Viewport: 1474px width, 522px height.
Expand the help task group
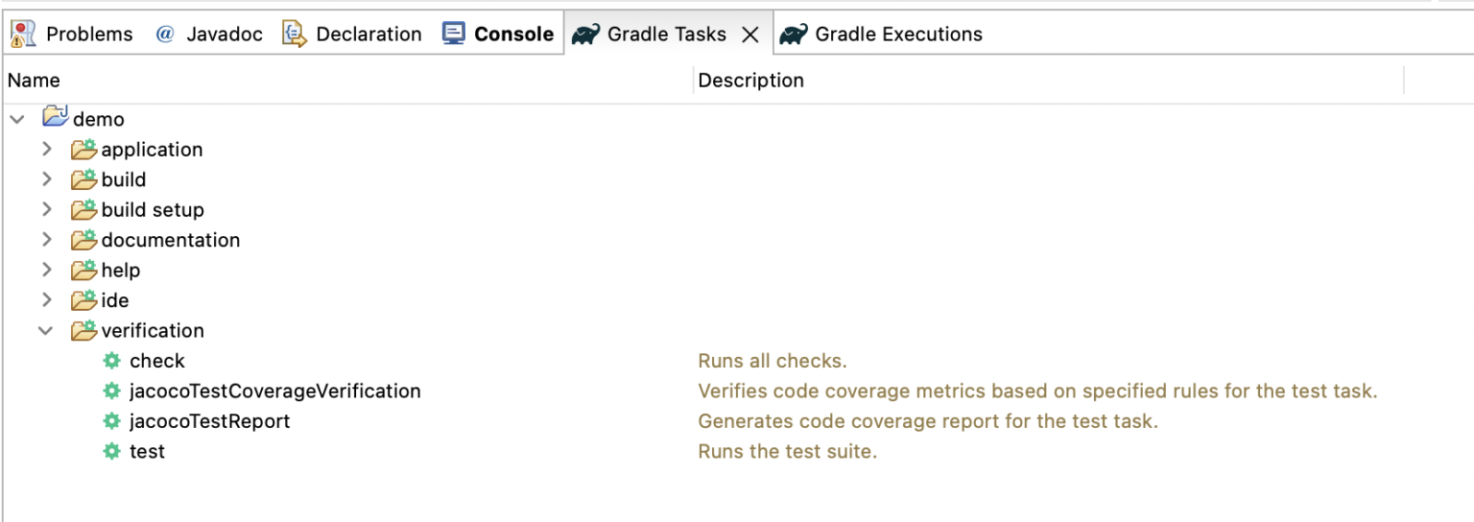click(46, 270)
